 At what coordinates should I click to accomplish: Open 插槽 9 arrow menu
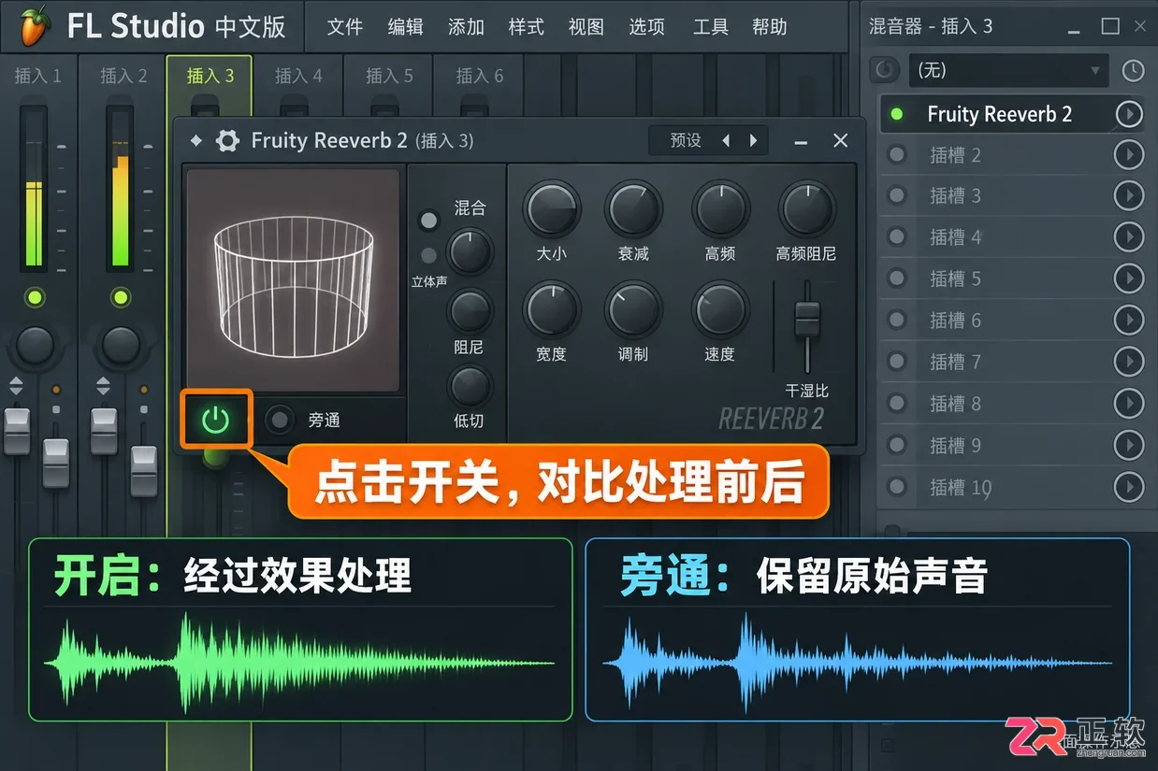coord(1130,445)
